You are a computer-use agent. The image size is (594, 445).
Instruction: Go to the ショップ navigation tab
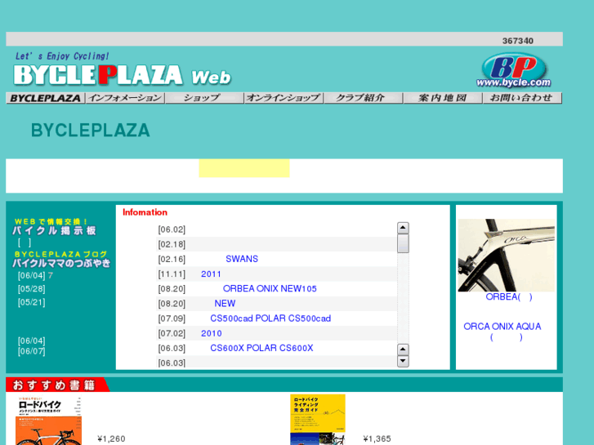204,98
